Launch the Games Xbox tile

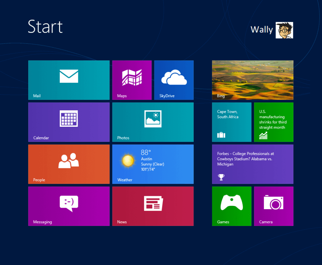point(231,206)
